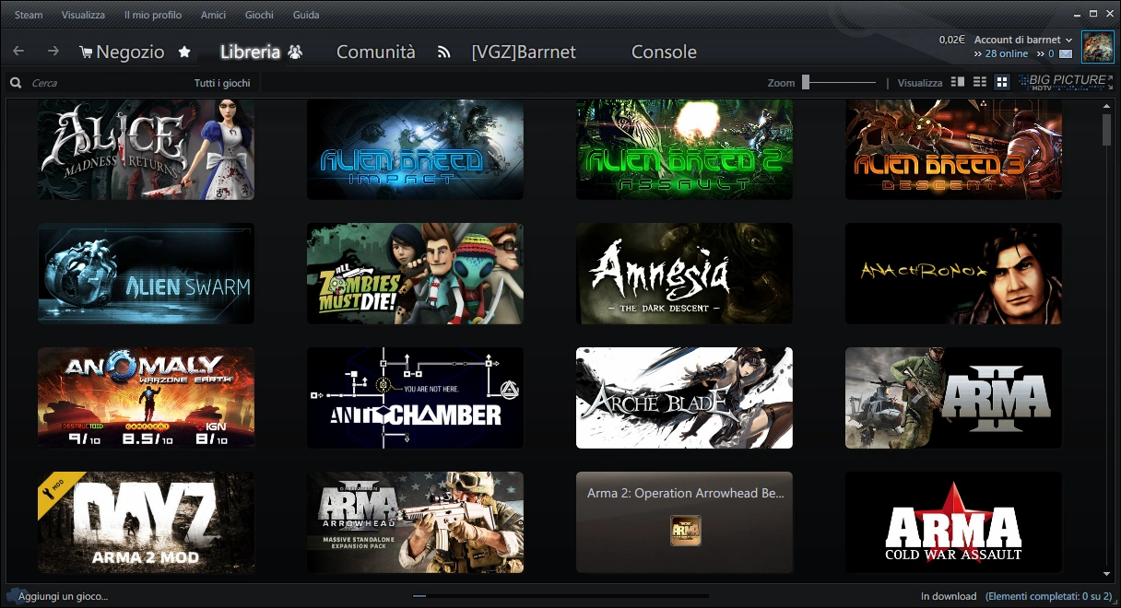Click the star icon beside Negozio
The image size is (1121, 608).
pyautogui.click(x=184, y=52)
